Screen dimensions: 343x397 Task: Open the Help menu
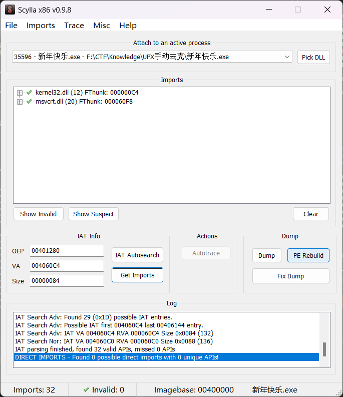point(128,26)
